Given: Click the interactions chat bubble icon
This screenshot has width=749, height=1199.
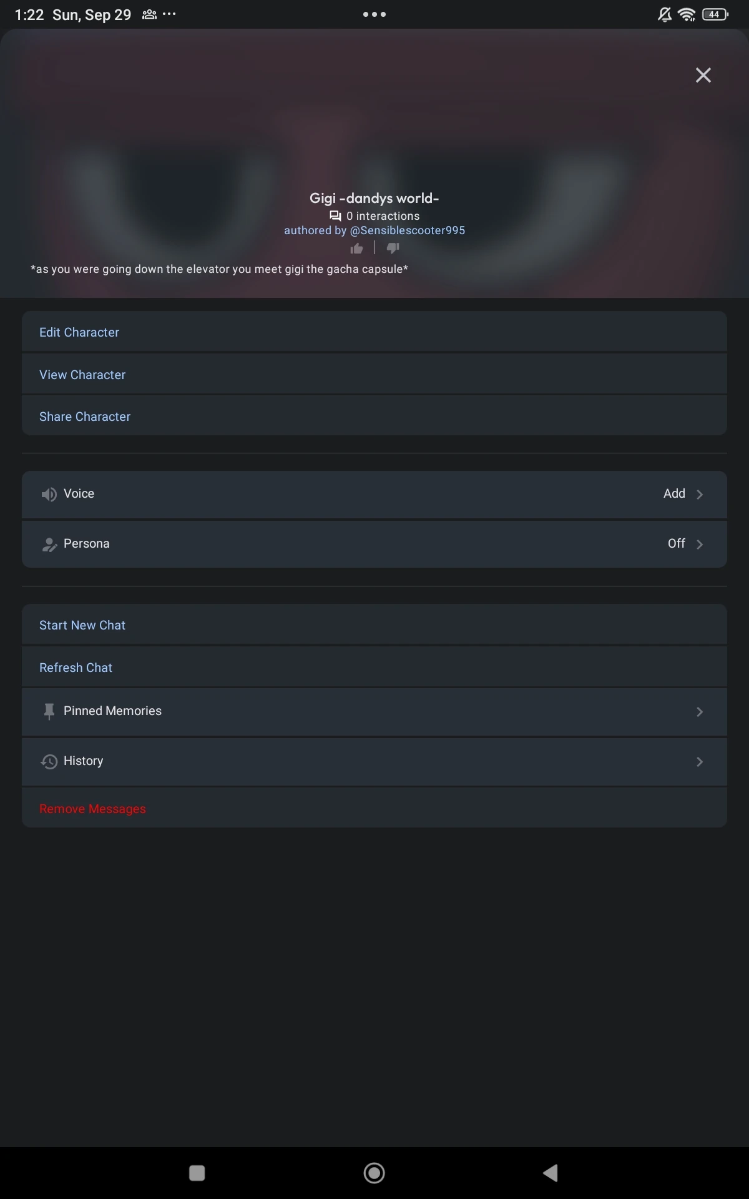Looking at the screenshot, I should click(x=336, y=215).
